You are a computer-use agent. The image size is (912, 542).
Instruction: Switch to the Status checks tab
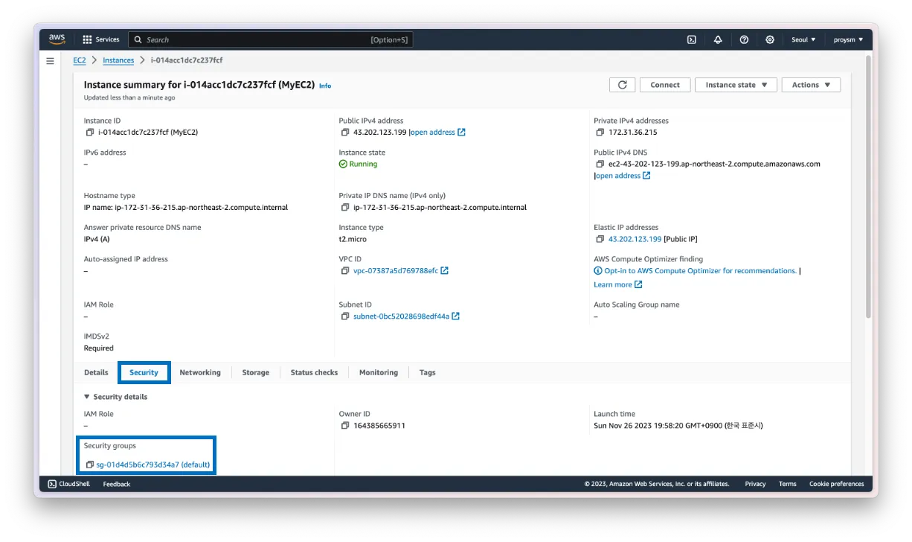click(x=314, y=372)
